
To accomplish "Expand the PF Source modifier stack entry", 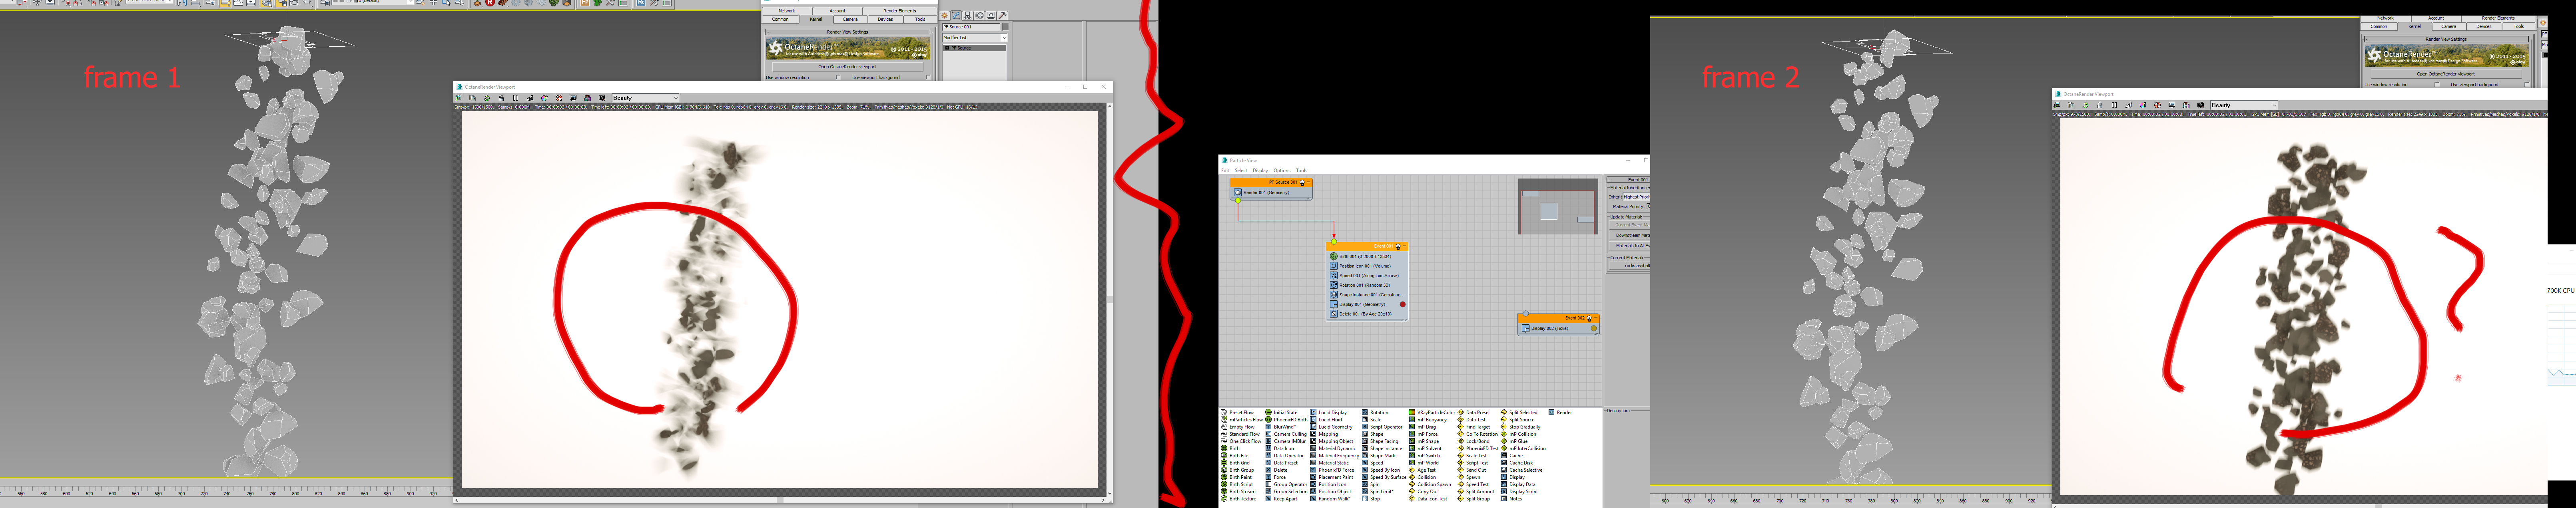I will tap(947, 48).
